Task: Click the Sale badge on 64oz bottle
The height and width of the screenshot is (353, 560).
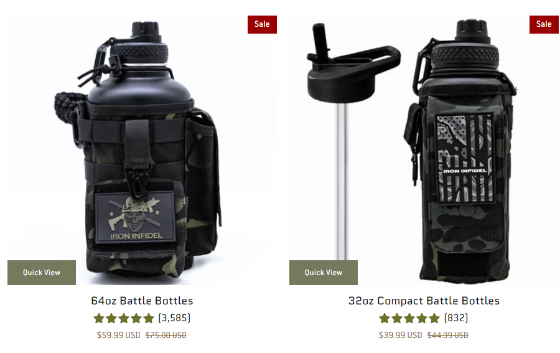Action: click(x=262, y=24)
